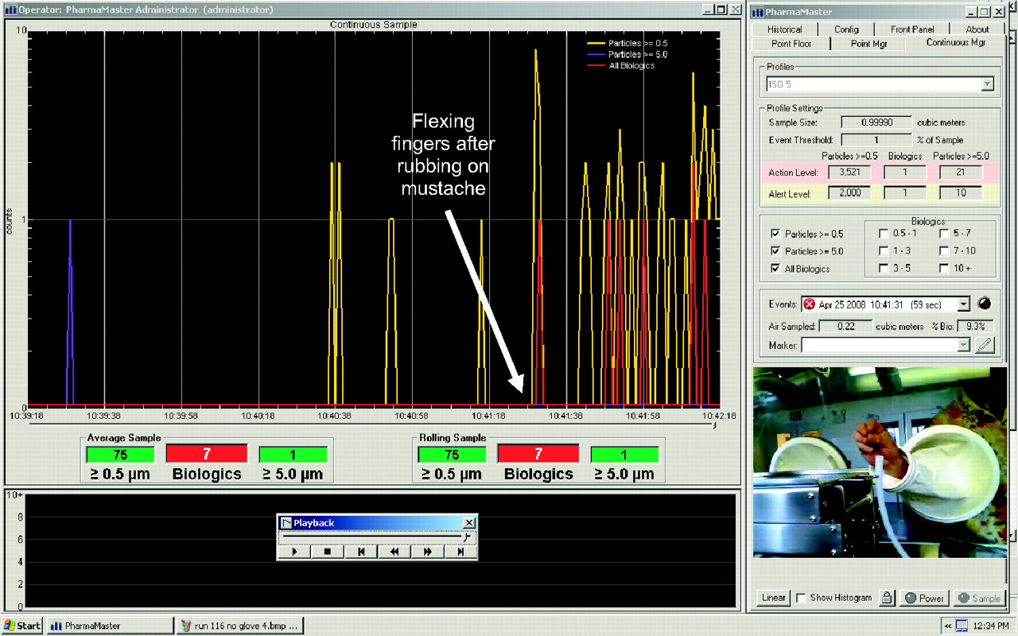
Task: Open the Events dropdown arrow
Action: click(964, 304)
